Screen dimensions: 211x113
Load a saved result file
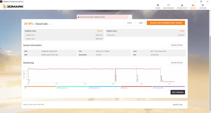click(130, 23)
